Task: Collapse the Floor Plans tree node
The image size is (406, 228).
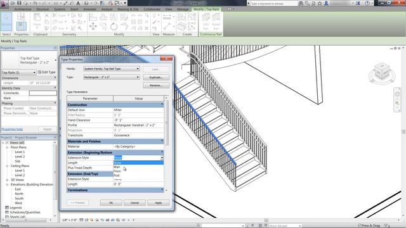Action: [7, 147]
